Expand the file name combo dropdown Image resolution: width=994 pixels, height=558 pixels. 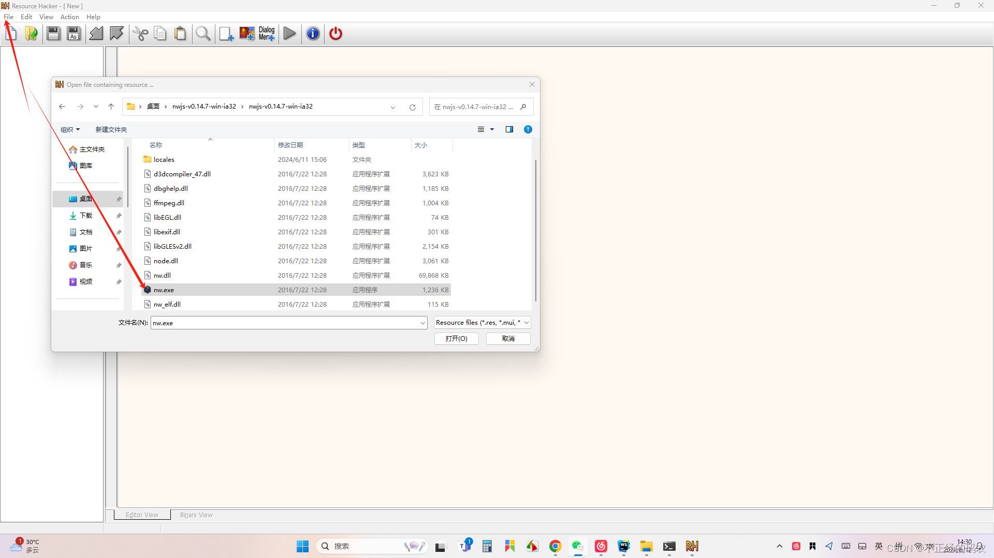pyautogui.click(x=422, y=323)
